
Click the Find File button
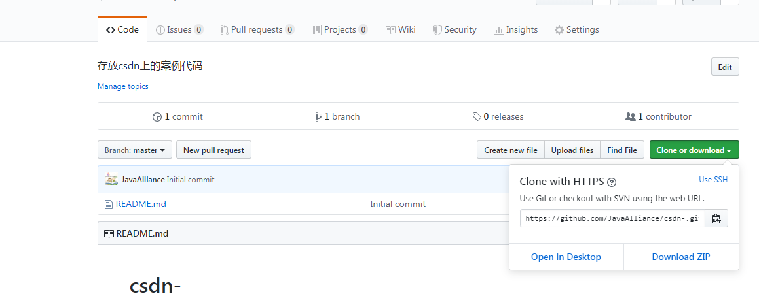622,150
